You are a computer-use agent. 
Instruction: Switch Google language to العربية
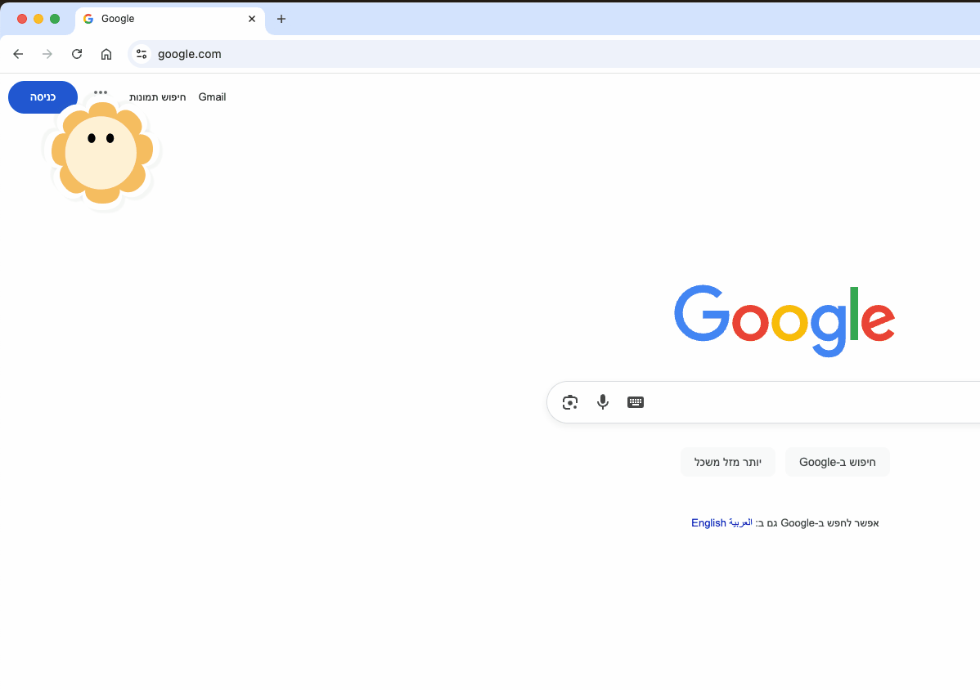[x=740, y=522]
